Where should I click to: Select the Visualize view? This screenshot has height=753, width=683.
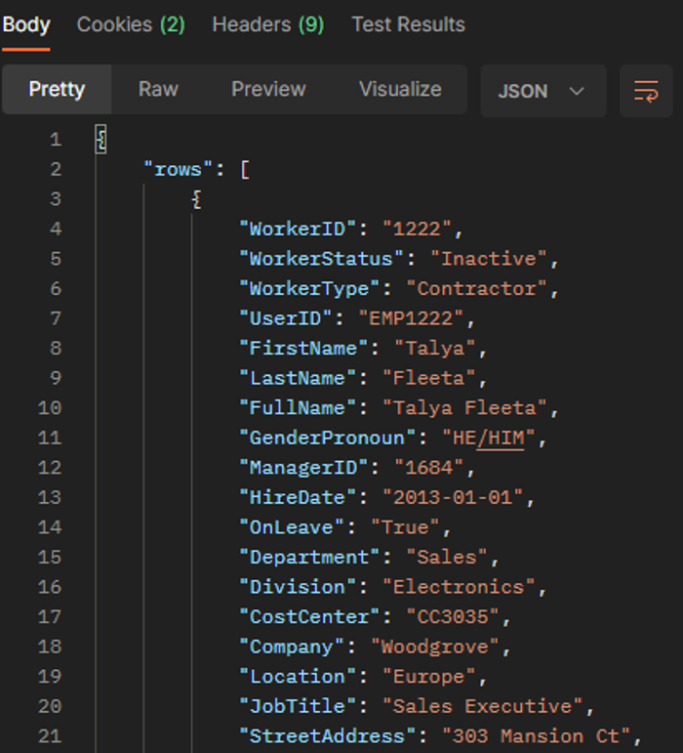[400, 89]
